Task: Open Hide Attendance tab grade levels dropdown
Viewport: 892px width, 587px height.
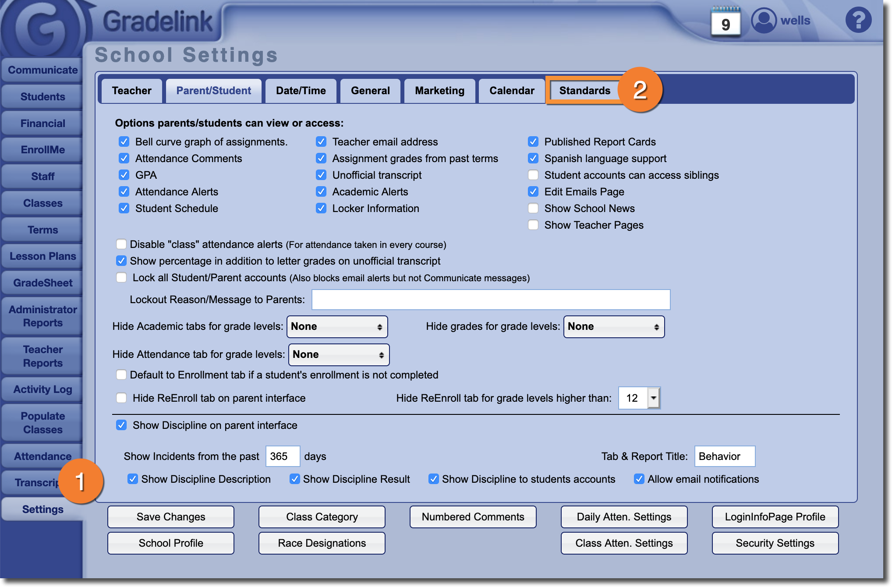Action: 339,355
